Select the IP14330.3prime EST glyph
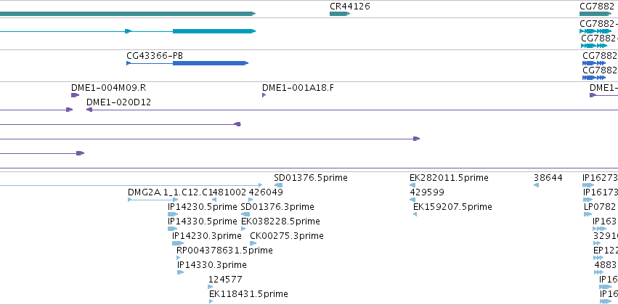The width and height of the screenshot is (618, 305). [181, 272]
